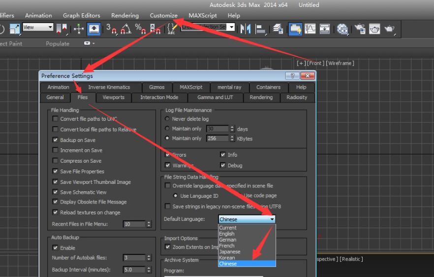Click the Align tool icon
The width and height of the screenshot is (434, 277).
[x=260, y=29]
